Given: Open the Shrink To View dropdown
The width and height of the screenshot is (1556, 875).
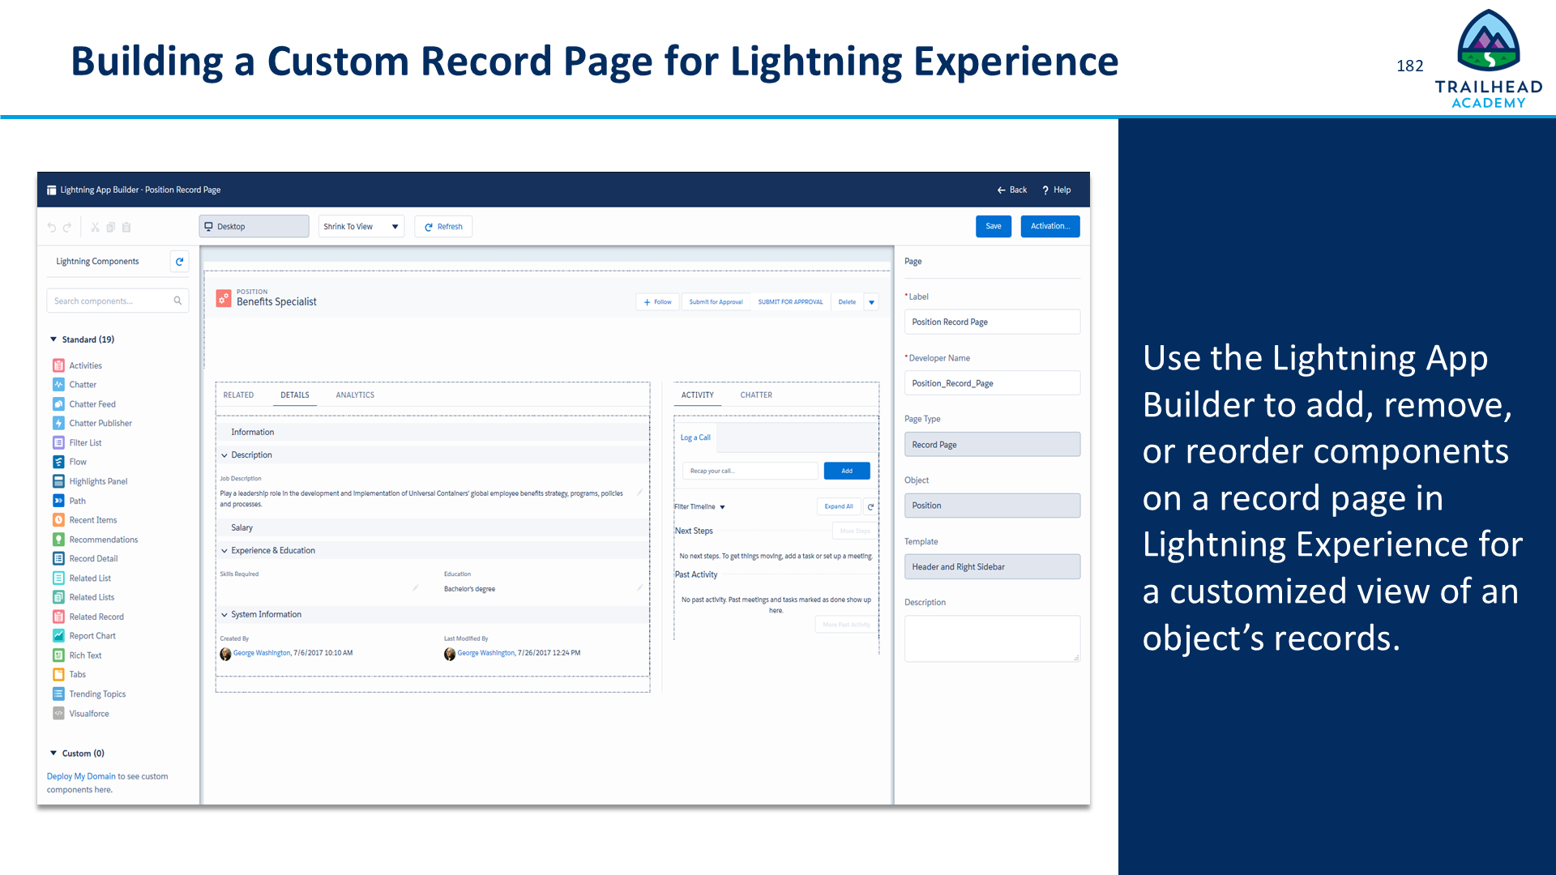Looking at the screenshot, I should coord(361,227).
